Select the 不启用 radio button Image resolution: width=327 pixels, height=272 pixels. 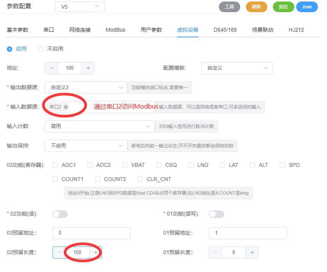[41, 49]
